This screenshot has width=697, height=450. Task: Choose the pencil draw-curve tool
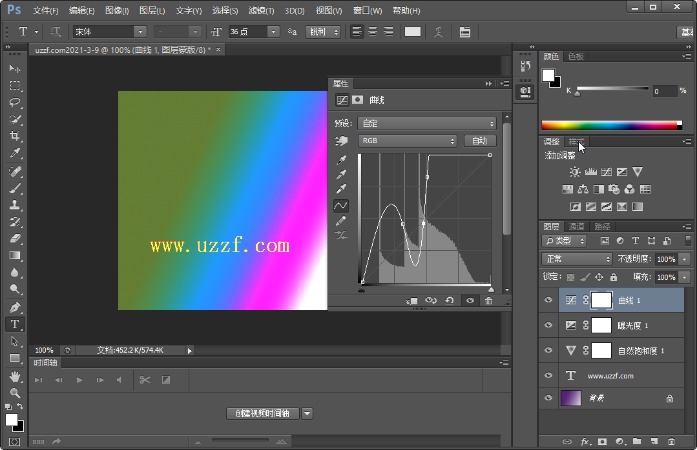click(x=341, y=220)
